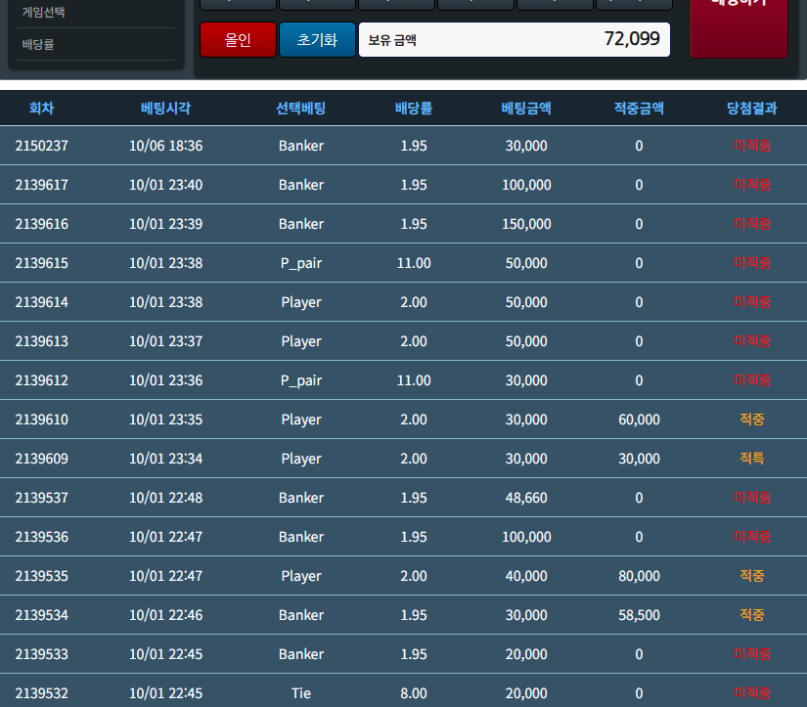Click the 미적중 result for round 2139537
This screenshot has height=707, width=807.
pyautogui.click(x=752, y=498)
